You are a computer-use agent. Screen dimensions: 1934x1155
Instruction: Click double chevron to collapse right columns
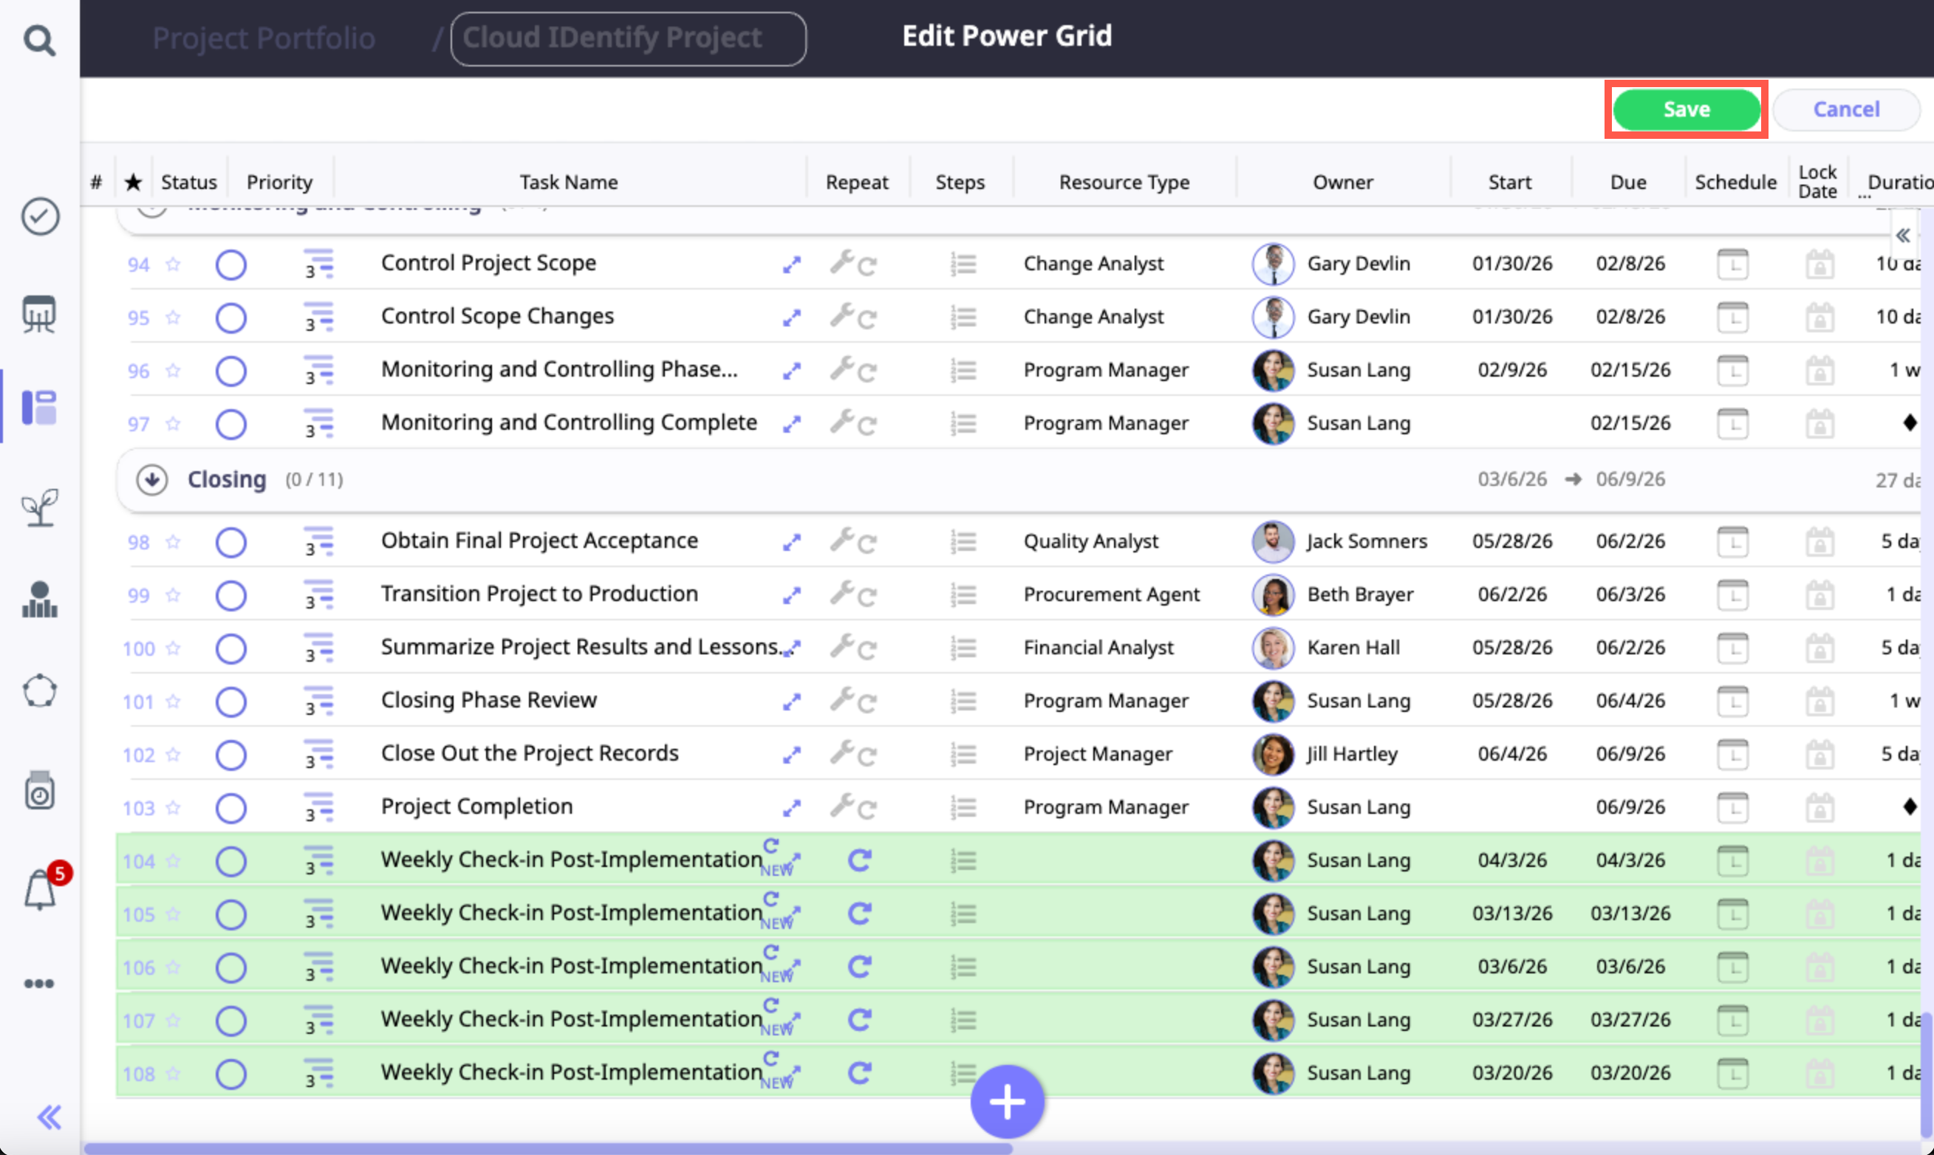tap(1902, 235)
